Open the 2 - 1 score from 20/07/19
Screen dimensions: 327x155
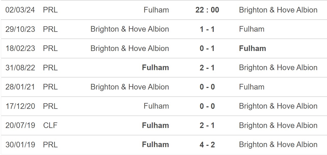207,125
